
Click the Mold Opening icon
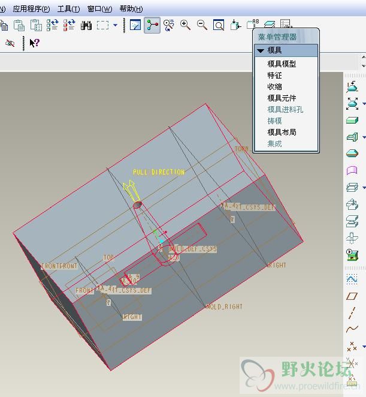click(352, 221)
